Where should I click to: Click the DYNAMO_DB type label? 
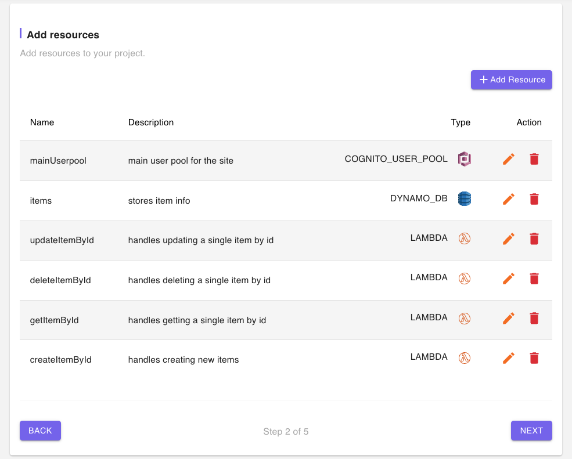pyautogui.click(x=419, y=198)
